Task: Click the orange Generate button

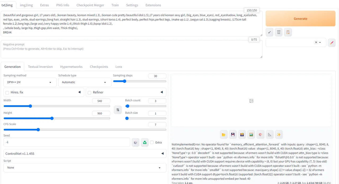Action: click(x=300, y=19)
